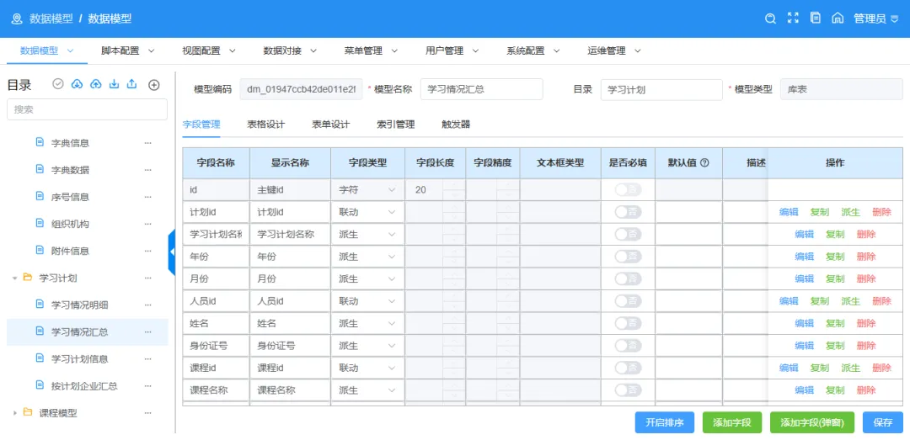
Task: Click the 开启排序 button
Action: (665, 422)
